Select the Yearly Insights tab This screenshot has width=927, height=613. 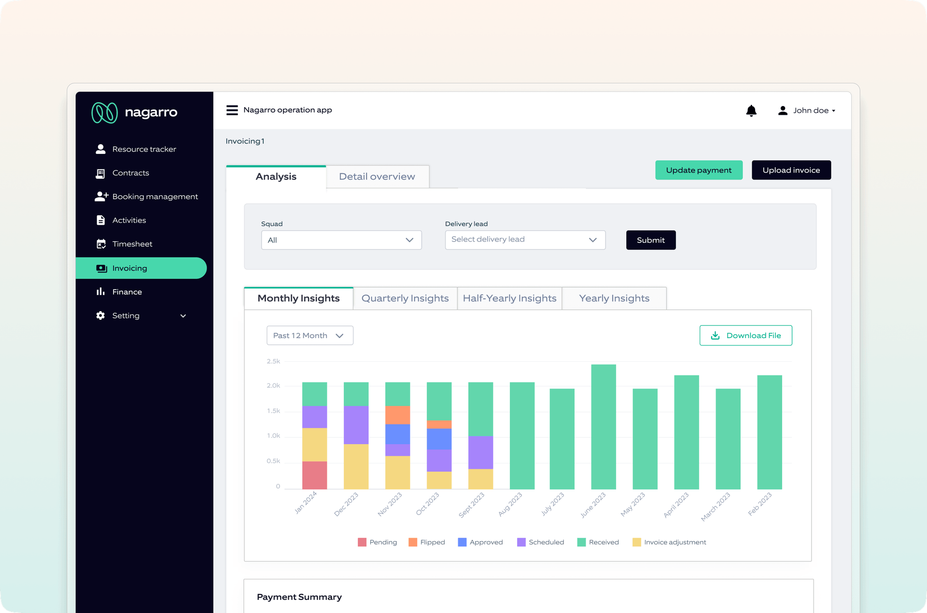(614, 298)
